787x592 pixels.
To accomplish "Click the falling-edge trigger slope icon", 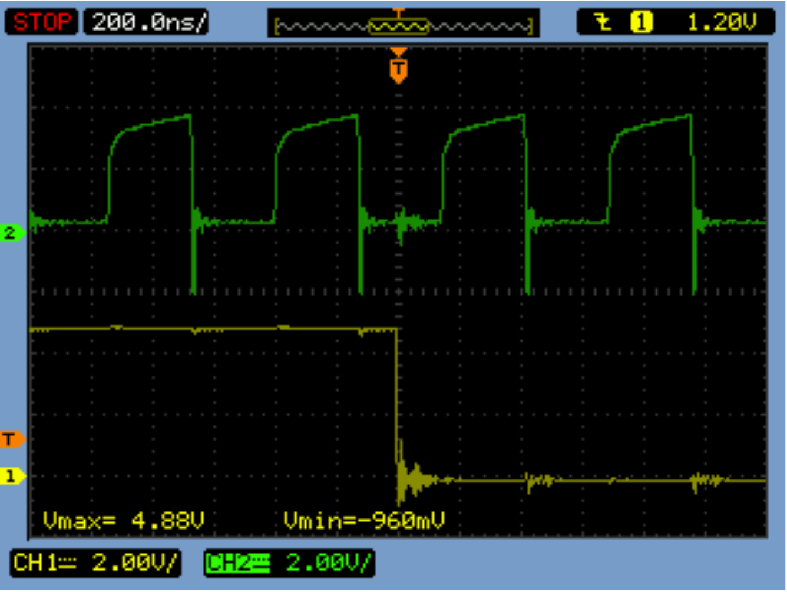I will [x=603, y=23].
